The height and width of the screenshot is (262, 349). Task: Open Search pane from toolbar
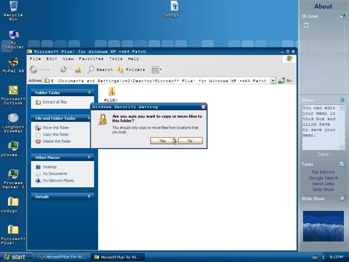tap(101, 70)
